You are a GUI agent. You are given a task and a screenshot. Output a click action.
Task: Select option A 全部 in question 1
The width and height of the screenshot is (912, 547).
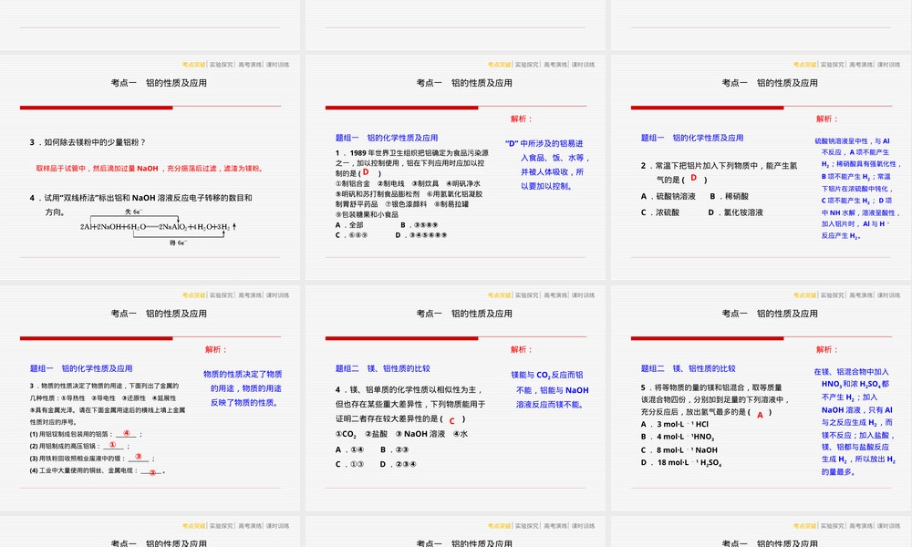[x=349, y=225]
